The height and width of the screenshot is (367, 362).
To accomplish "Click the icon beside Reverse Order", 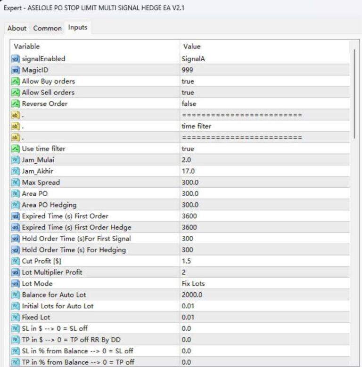I will click(16, 104).
